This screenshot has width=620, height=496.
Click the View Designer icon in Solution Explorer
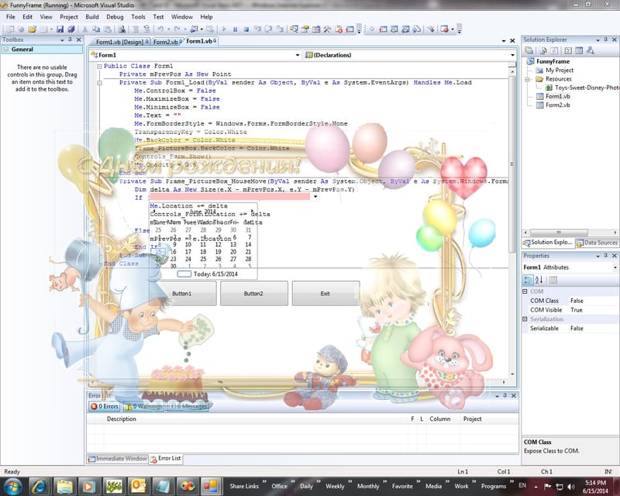pyautogui.click(x=579, y=50)
